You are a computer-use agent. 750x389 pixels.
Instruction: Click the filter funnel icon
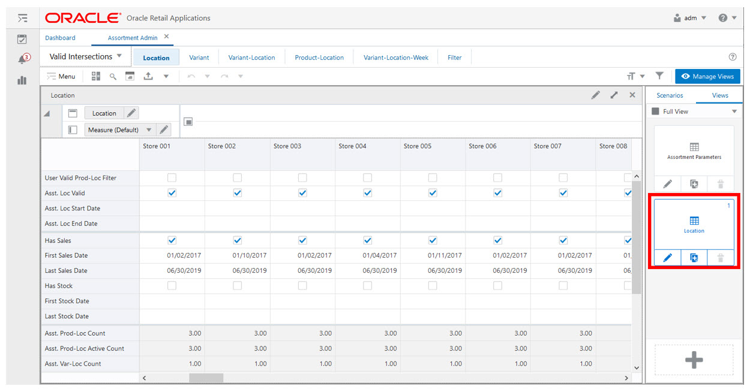pyautogui.click(x=659, y=76)
